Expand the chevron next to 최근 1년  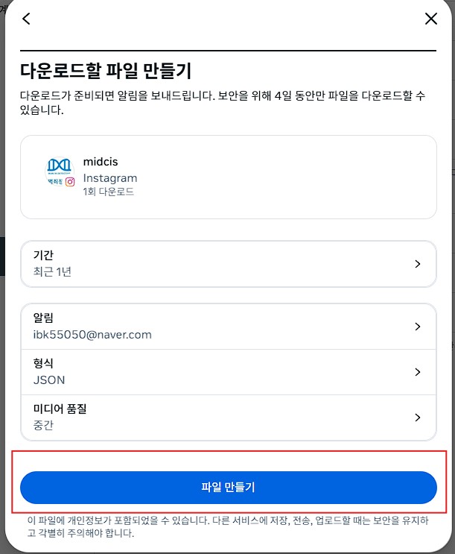click(x=418, y=264)
